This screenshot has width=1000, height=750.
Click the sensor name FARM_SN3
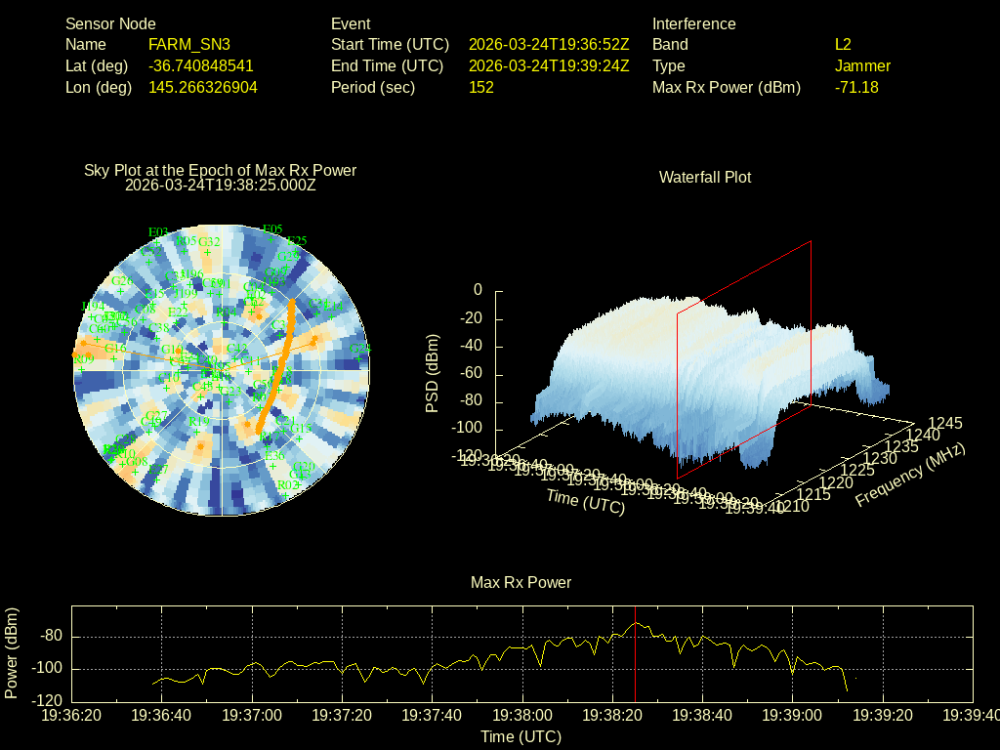point(189,45)
